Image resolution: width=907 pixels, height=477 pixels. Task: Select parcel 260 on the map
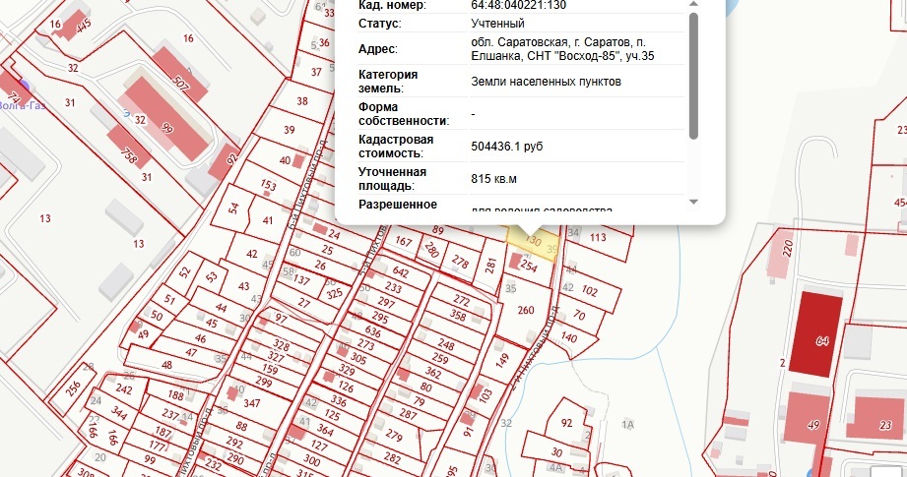pyautogui.click(x=526, y=311)
